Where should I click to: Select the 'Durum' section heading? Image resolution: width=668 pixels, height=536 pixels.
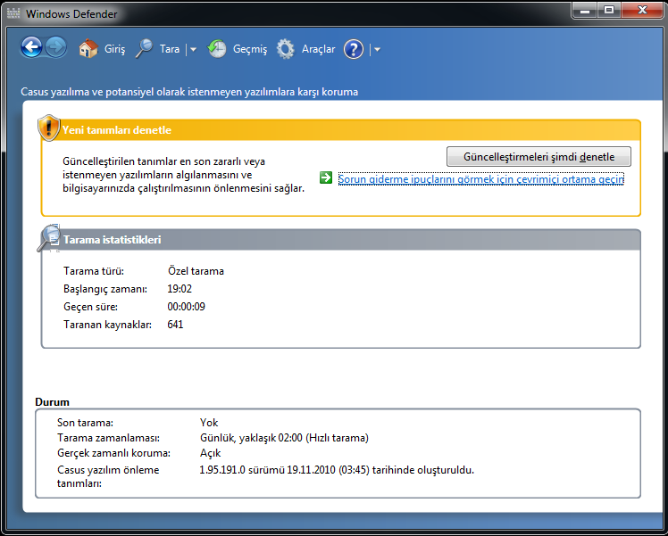(x=52, y=402)
